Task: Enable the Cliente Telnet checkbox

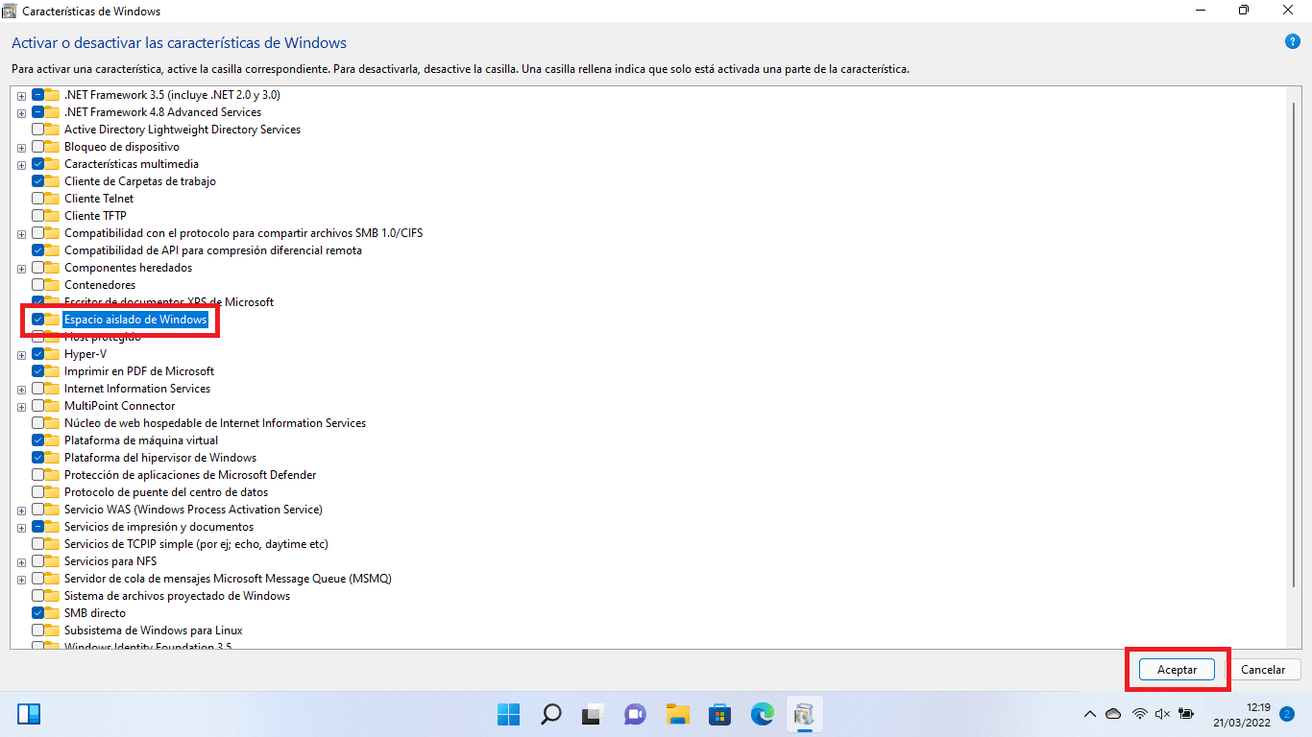Action: (x=37, y=199)
